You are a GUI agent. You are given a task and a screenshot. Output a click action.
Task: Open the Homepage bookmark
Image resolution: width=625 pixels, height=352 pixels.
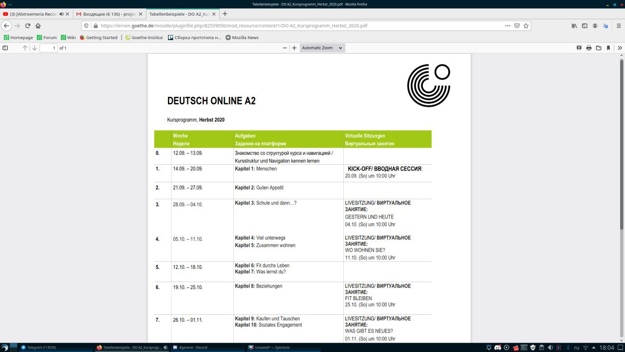pyautogui.click(x=18, y=37)
